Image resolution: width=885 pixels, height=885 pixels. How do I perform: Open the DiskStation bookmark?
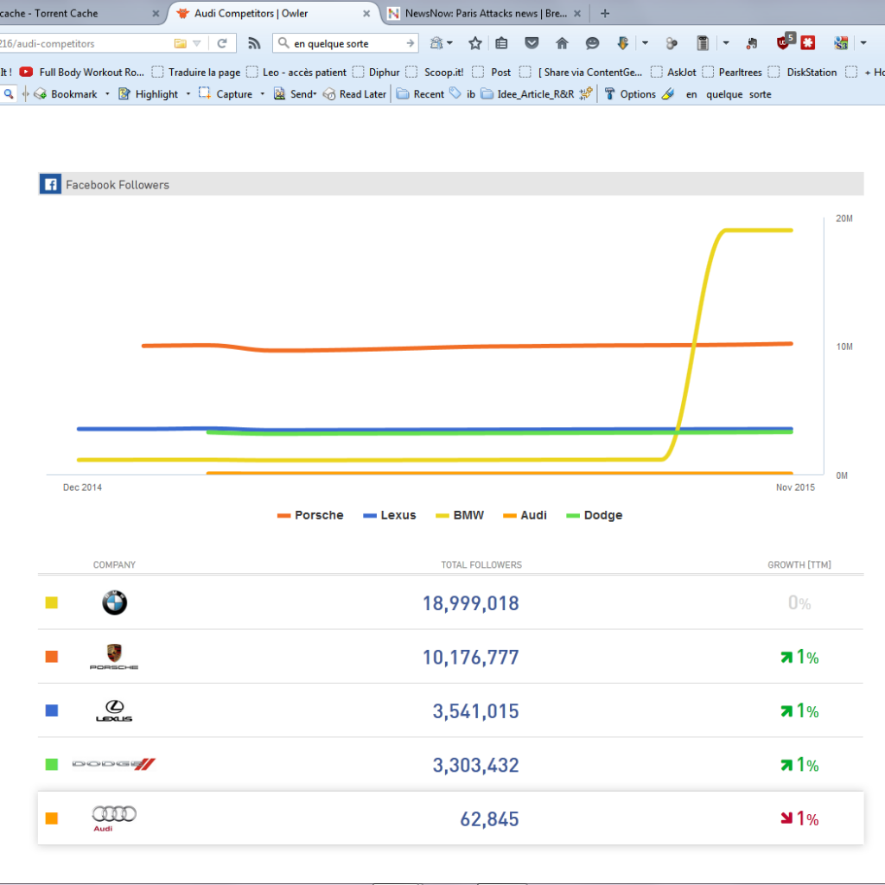pyautogui.click(x=803, y=73)
